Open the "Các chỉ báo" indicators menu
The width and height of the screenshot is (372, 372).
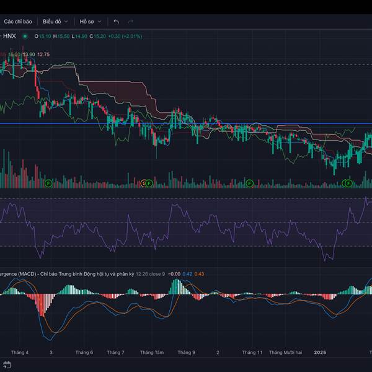tap(17, 21)
